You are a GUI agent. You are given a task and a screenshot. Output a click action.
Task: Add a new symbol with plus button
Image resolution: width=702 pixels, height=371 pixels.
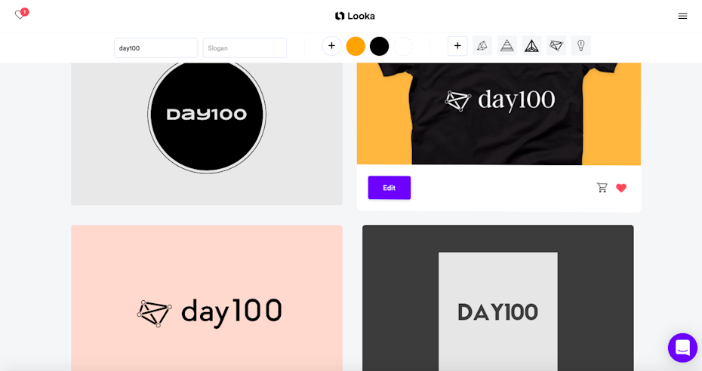[x=457, y=45]
